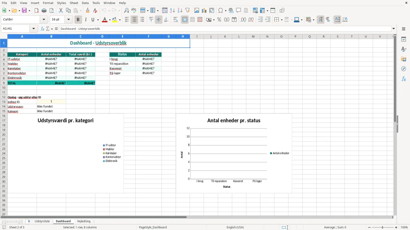Screen dimensions: 410x230
Task: Click row header 9
Action: click(x=3, y=83)
